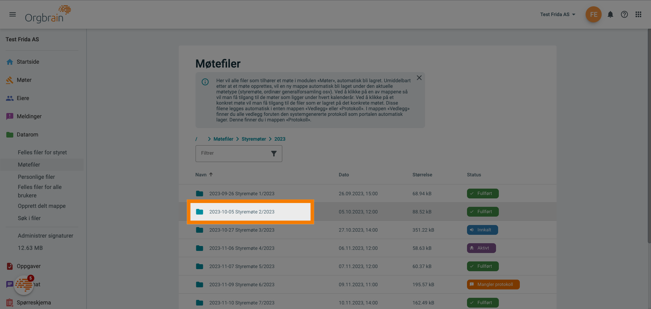Click the Eiere people icon
651x309 pixels.
click(x=10, y=98)
